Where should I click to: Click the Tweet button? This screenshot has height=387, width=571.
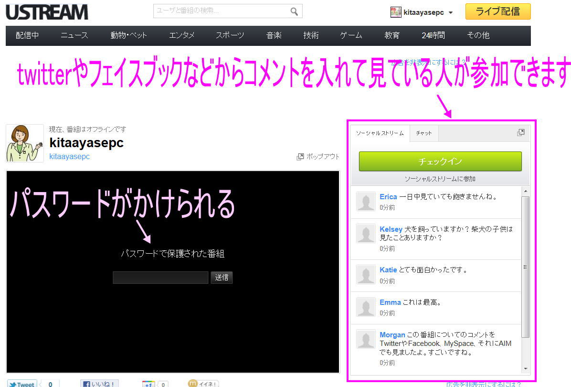22,383
